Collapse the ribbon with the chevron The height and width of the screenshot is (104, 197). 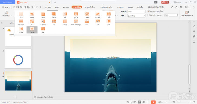point(194,7)
